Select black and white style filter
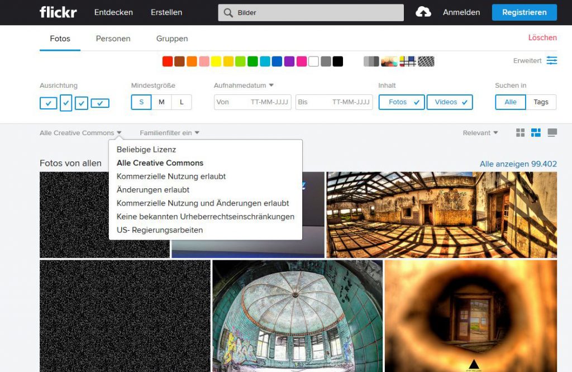This screenshot has height=372, width=572. coord(371,61)
